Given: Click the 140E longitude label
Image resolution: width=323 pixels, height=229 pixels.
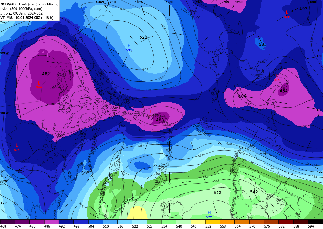Looking at the screenshot, I should (x=199, y=2).
